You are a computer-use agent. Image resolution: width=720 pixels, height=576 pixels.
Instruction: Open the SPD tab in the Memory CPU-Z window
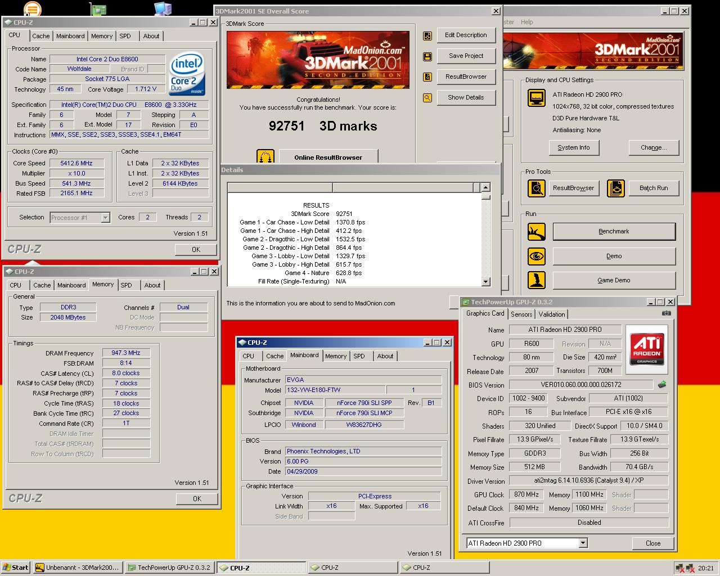tap(127, 285)
